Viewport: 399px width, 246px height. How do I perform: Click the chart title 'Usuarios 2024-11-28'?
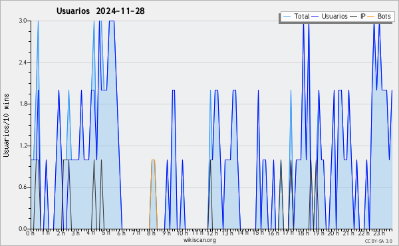100,11
